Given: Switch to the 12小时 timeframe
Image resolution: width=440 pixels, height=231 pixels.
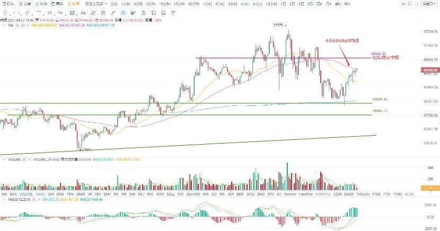Looking at the screenshot, I should pyautogui.click(x=271, y=4).
